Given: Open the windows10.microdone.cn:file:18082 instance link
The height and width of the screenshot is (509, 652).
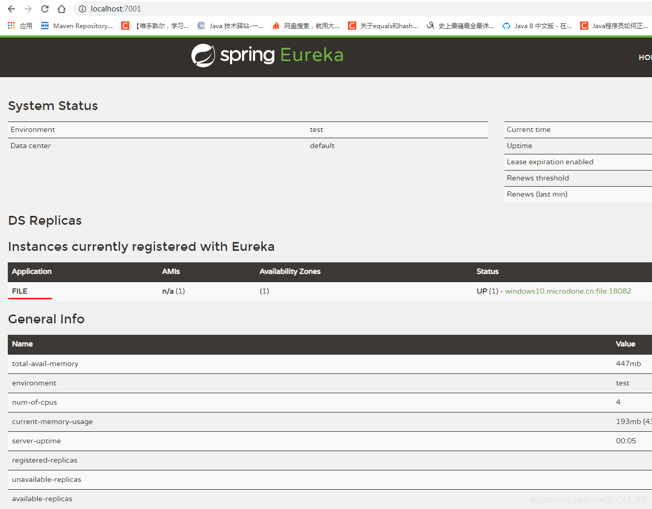Looking at the screenshot, I should (568, 291).
